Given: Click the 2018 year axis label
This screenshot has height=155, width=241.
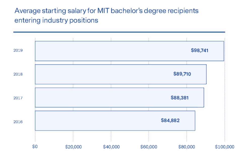Looking at the screenshot, I should click(18, 74).
